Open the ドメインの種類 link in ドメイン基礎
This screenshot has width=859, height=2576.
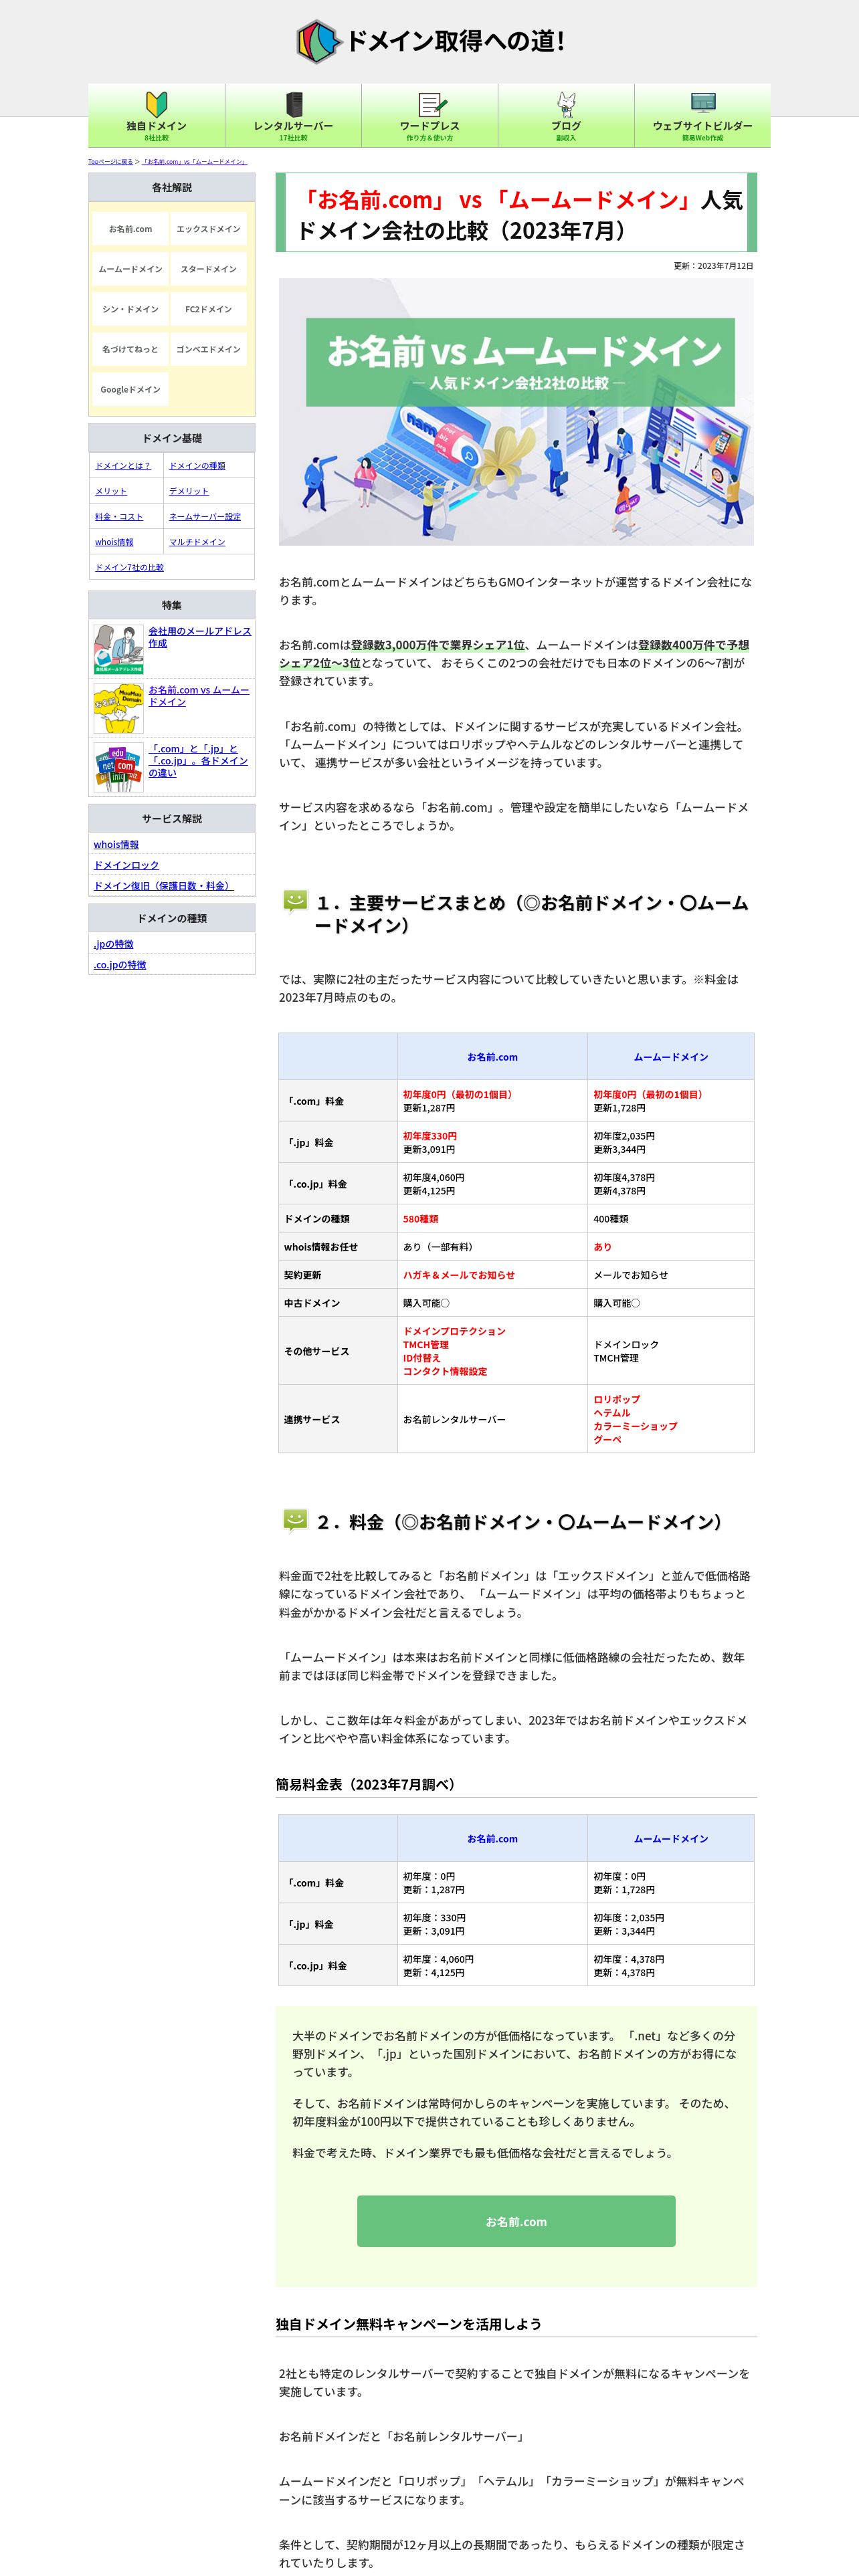[197, 466]
